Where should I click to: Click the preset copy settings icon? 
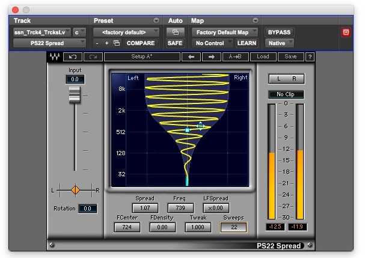pos(117,43)
